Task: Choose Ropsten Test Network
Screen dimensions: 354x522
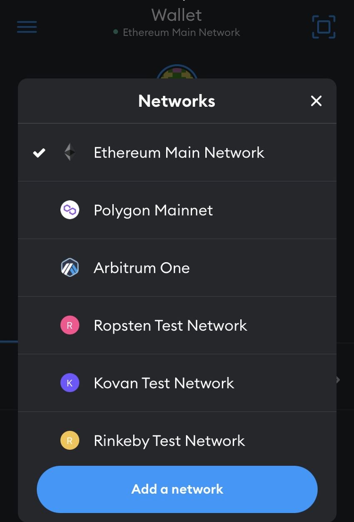Action: coord(170,325)
